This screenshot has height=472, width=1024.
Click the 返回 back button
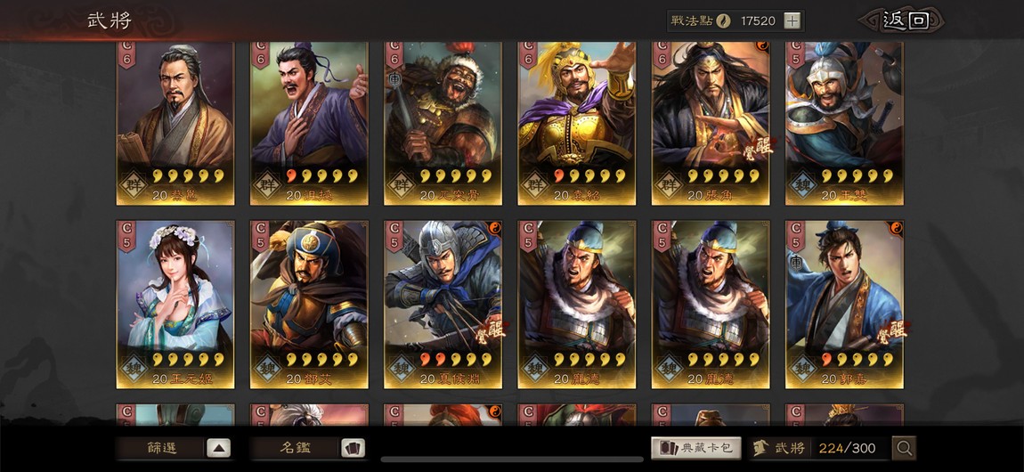[901, 20]
